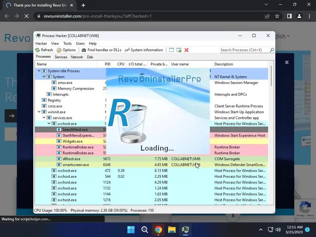Screen dimensions: 316x237
Task: Switch to the Network tab
Action: (x=77, y=57)
